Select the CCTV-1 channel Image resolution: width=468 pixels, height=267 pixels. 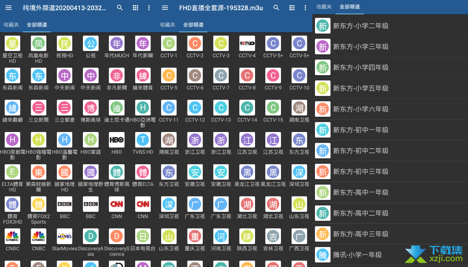pyautogui.click(x=169, y=47)
